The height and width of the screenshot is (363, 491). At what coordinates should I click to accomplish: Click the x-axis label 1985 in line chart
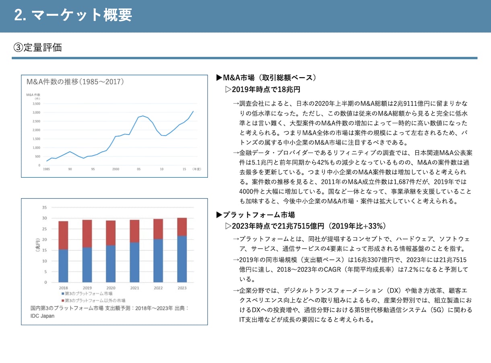[47, 169]
